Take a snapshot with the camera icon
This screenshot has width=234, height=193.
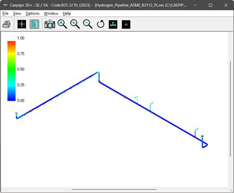coord(50,24)
